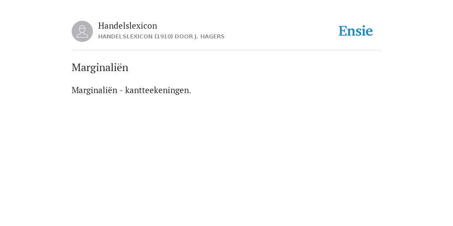
Task: Select the year (1910) in the subtitle
Action: [164, 37]
